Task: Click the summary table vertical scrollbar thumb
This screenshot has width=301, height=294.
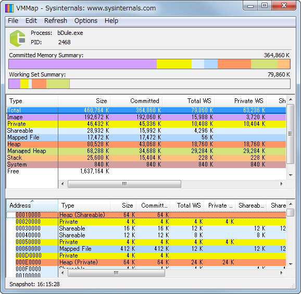Action: [x=291, y=134]
